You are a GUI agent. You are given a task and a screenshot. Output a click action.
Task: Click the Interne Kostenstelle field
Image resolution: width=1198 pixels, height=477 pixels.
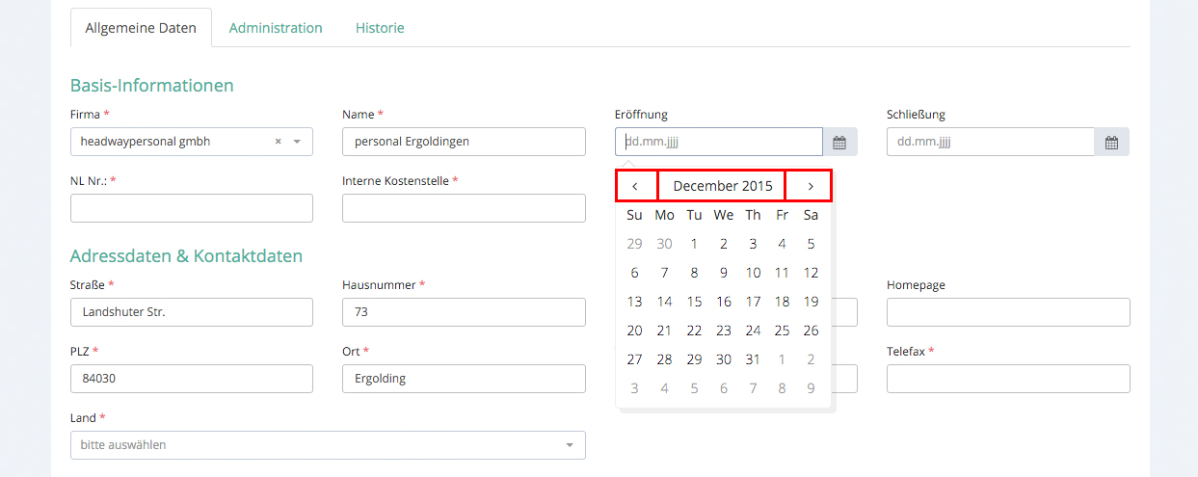pyautogui.click(x=464, y=208)
